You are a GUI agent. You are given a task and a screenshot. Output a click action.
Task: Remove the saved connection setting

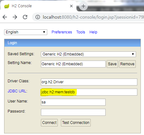[x=127, y=64]
